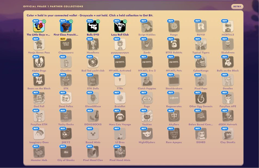This screenshot has width=259, height=168.
Task: Click BUY badge above Clay StonKz
Action: tap(225, 129)
